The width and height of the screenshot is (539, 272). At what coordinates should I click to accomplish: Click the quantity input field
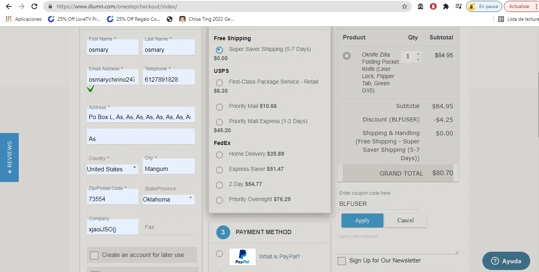pyautogui.click(x=408, y=57)
